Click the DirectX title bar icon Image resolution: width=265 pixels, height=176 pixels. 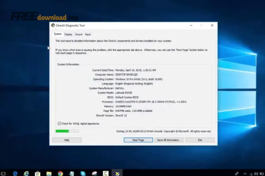tap(53, 25)
